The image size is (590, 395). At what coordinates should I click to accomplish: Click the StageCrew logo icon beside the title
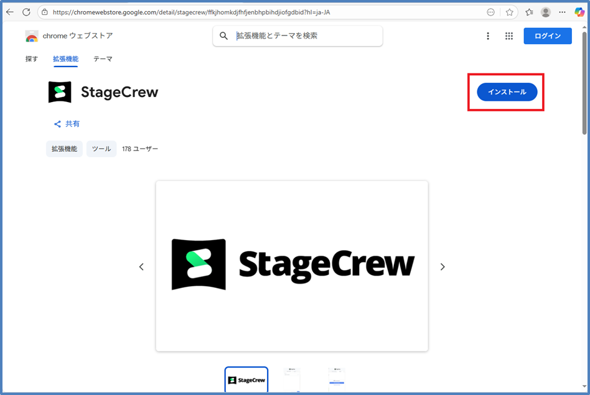(60, 92)
